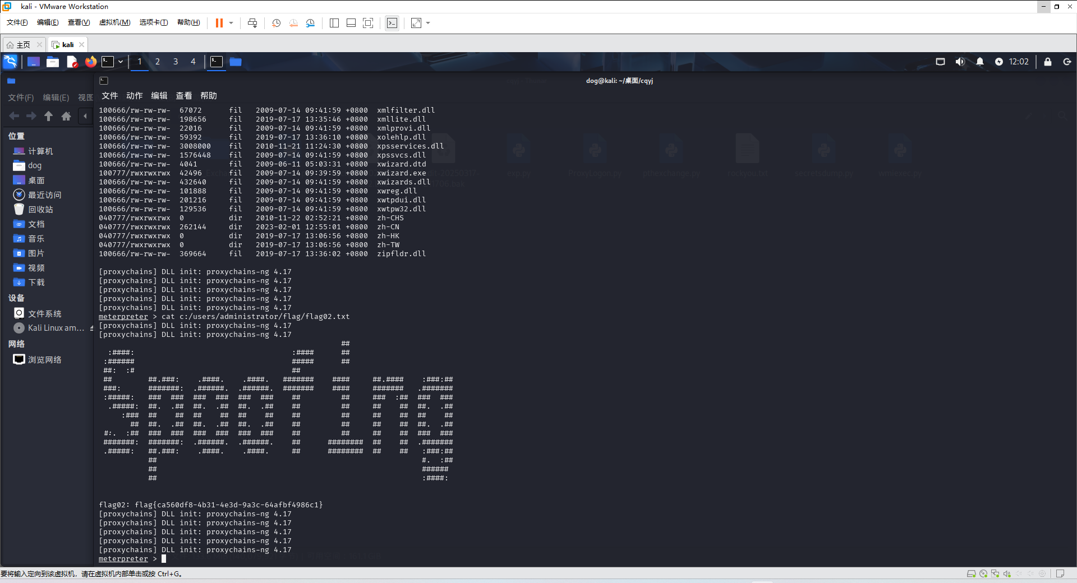Open the Kali applications menu dragon icon
This screenshot has width=1077, height=583.
pyautogui.click(x=10, y=62)
